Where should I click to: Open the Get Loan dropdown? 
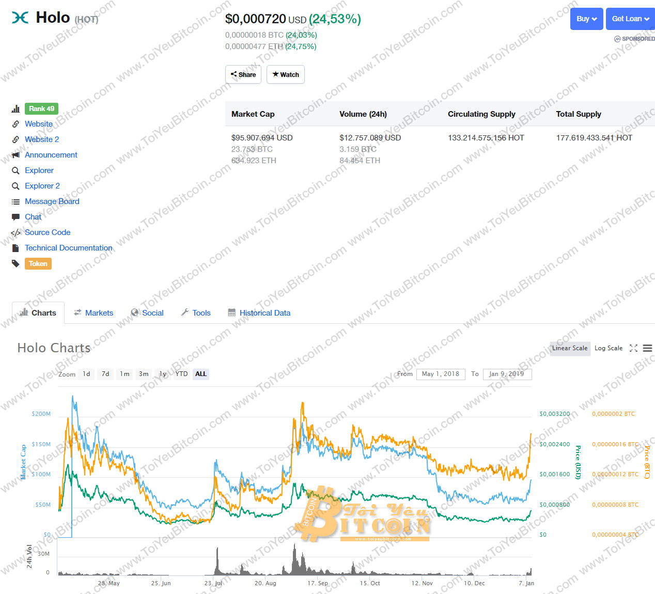click(x=630, y=19)
